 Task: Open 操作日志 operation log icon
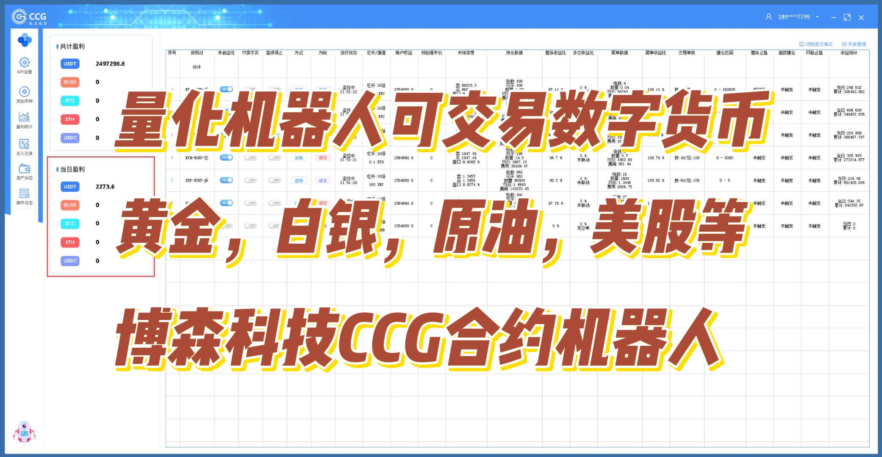coord(24,194)
